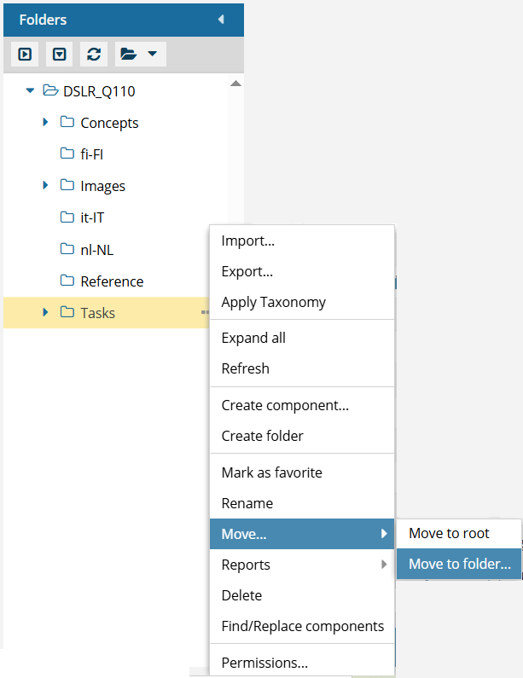Collapse the Folders panel with header arrow

(221, 20)
